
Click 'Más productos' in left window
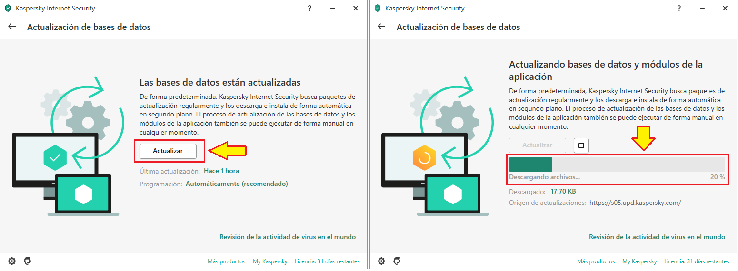(x=227, y=261)
